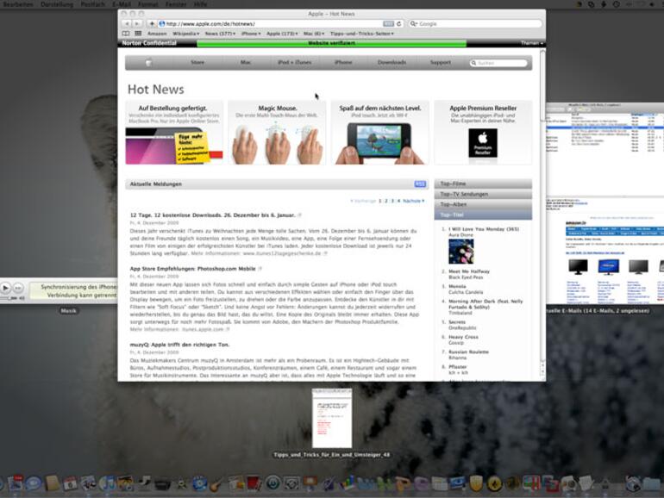This screenshot has height=498, width=664.
Task: Switch to the Top-Filme section
Action: tap(483, 184)
